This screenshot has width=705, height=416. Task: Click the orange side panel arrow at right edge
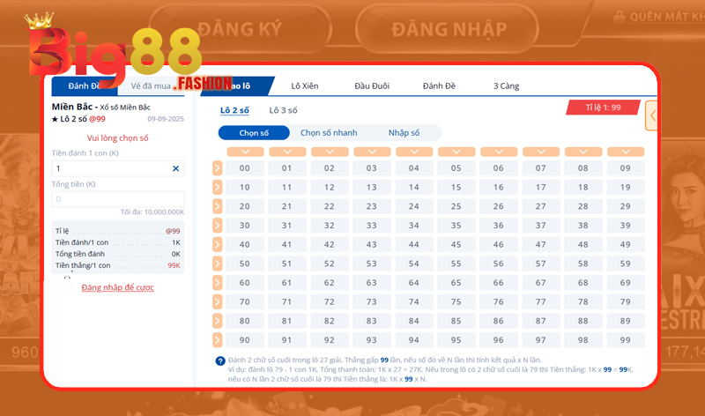652,115
